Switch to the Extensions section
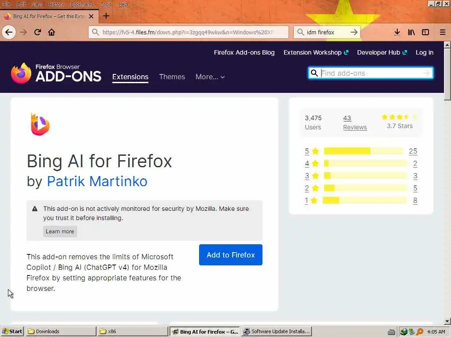Screen dimensions: 451x338 pos(130,77)
